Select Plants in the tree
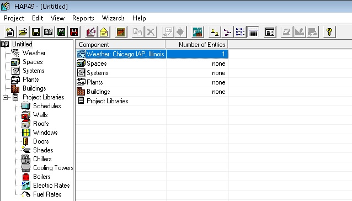The height and width of the screenshot is (201, 352). (x=30, y=80)
